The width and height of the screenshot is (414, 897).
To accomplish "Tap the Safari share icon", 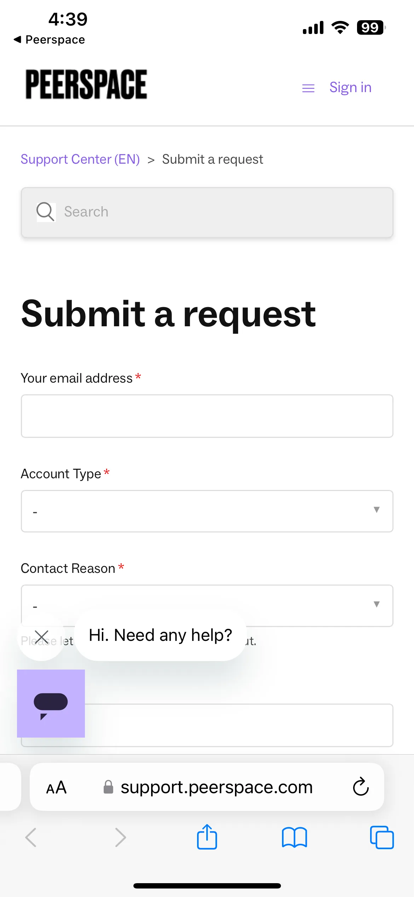I will 207,837.
